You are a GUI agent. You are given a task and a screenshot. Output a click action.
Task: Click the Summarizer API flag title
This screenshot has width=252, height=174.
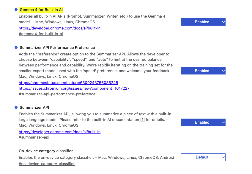tap(34, 107)
